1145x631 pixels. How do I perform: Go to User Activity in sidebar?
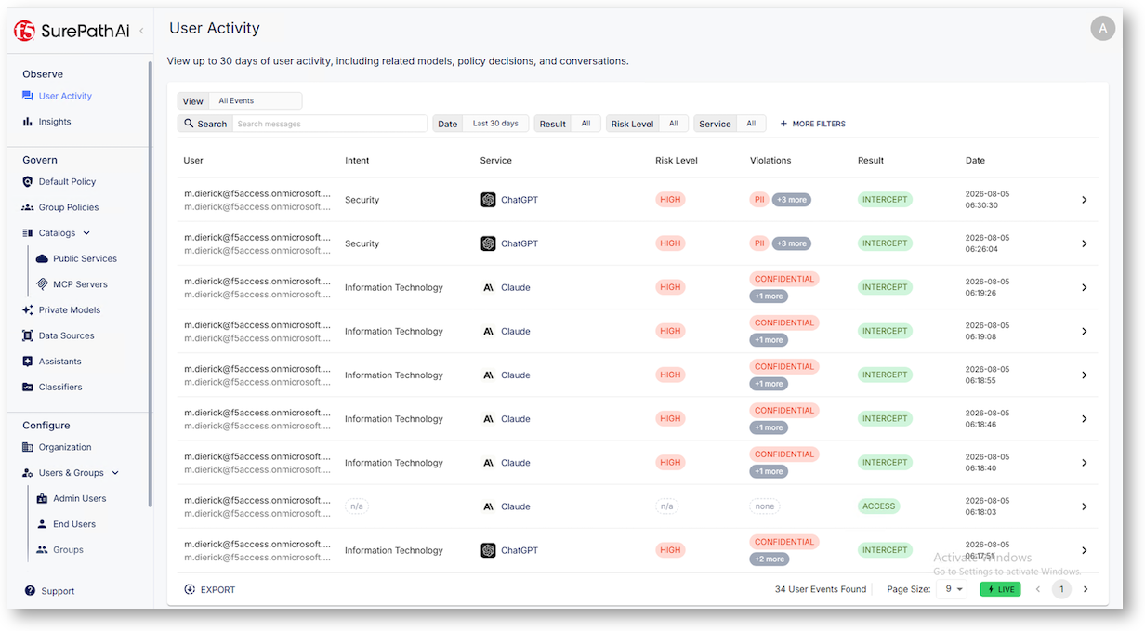pos(65,96)
